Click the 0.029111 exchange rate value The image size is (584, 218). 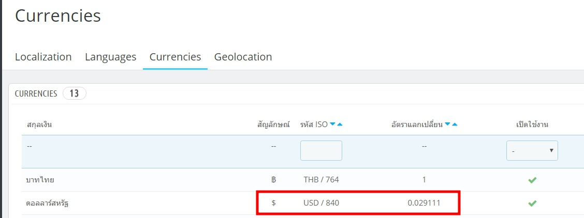424,203
